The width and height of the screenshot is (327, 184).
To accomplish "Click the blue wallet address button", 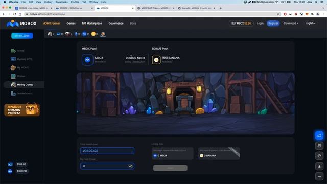I will pos(22,36).
